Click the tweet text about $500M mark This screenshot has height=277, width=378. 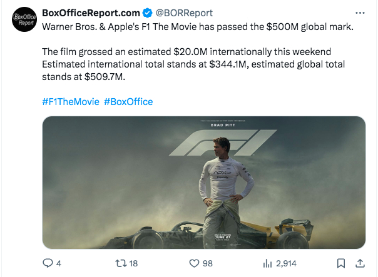pyautogui.click(x=198, y=26)
